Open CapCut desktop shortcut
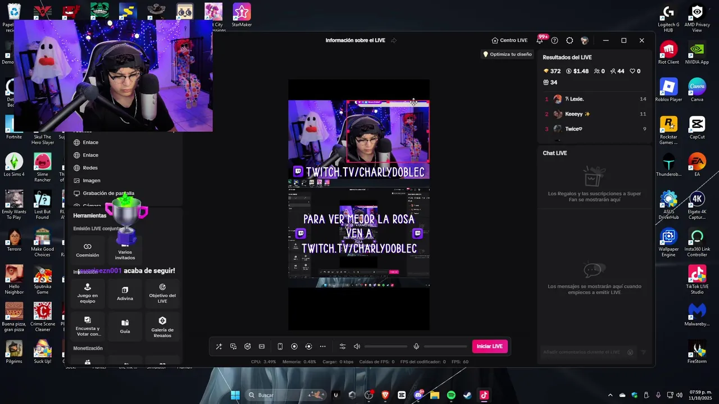719x404 pixels. coord(697,127)
